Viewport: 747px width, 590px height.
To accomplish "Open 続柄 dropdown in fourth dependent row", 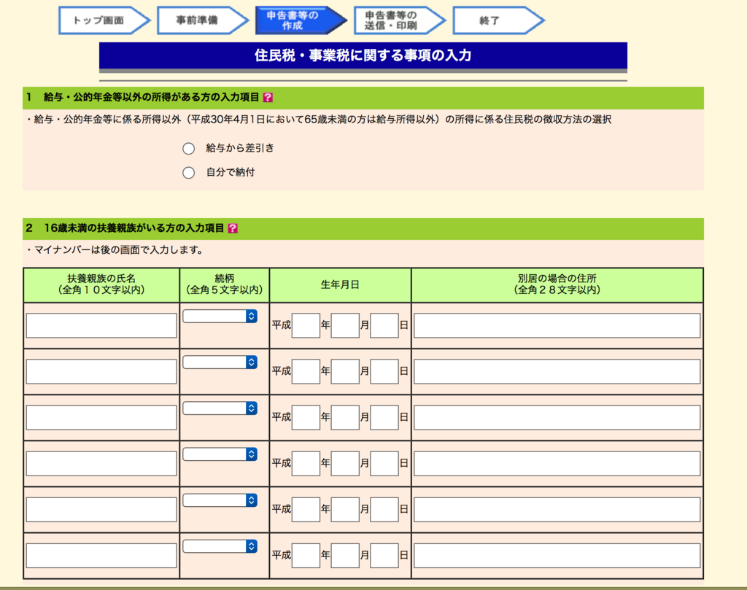I will pos(220,454).
